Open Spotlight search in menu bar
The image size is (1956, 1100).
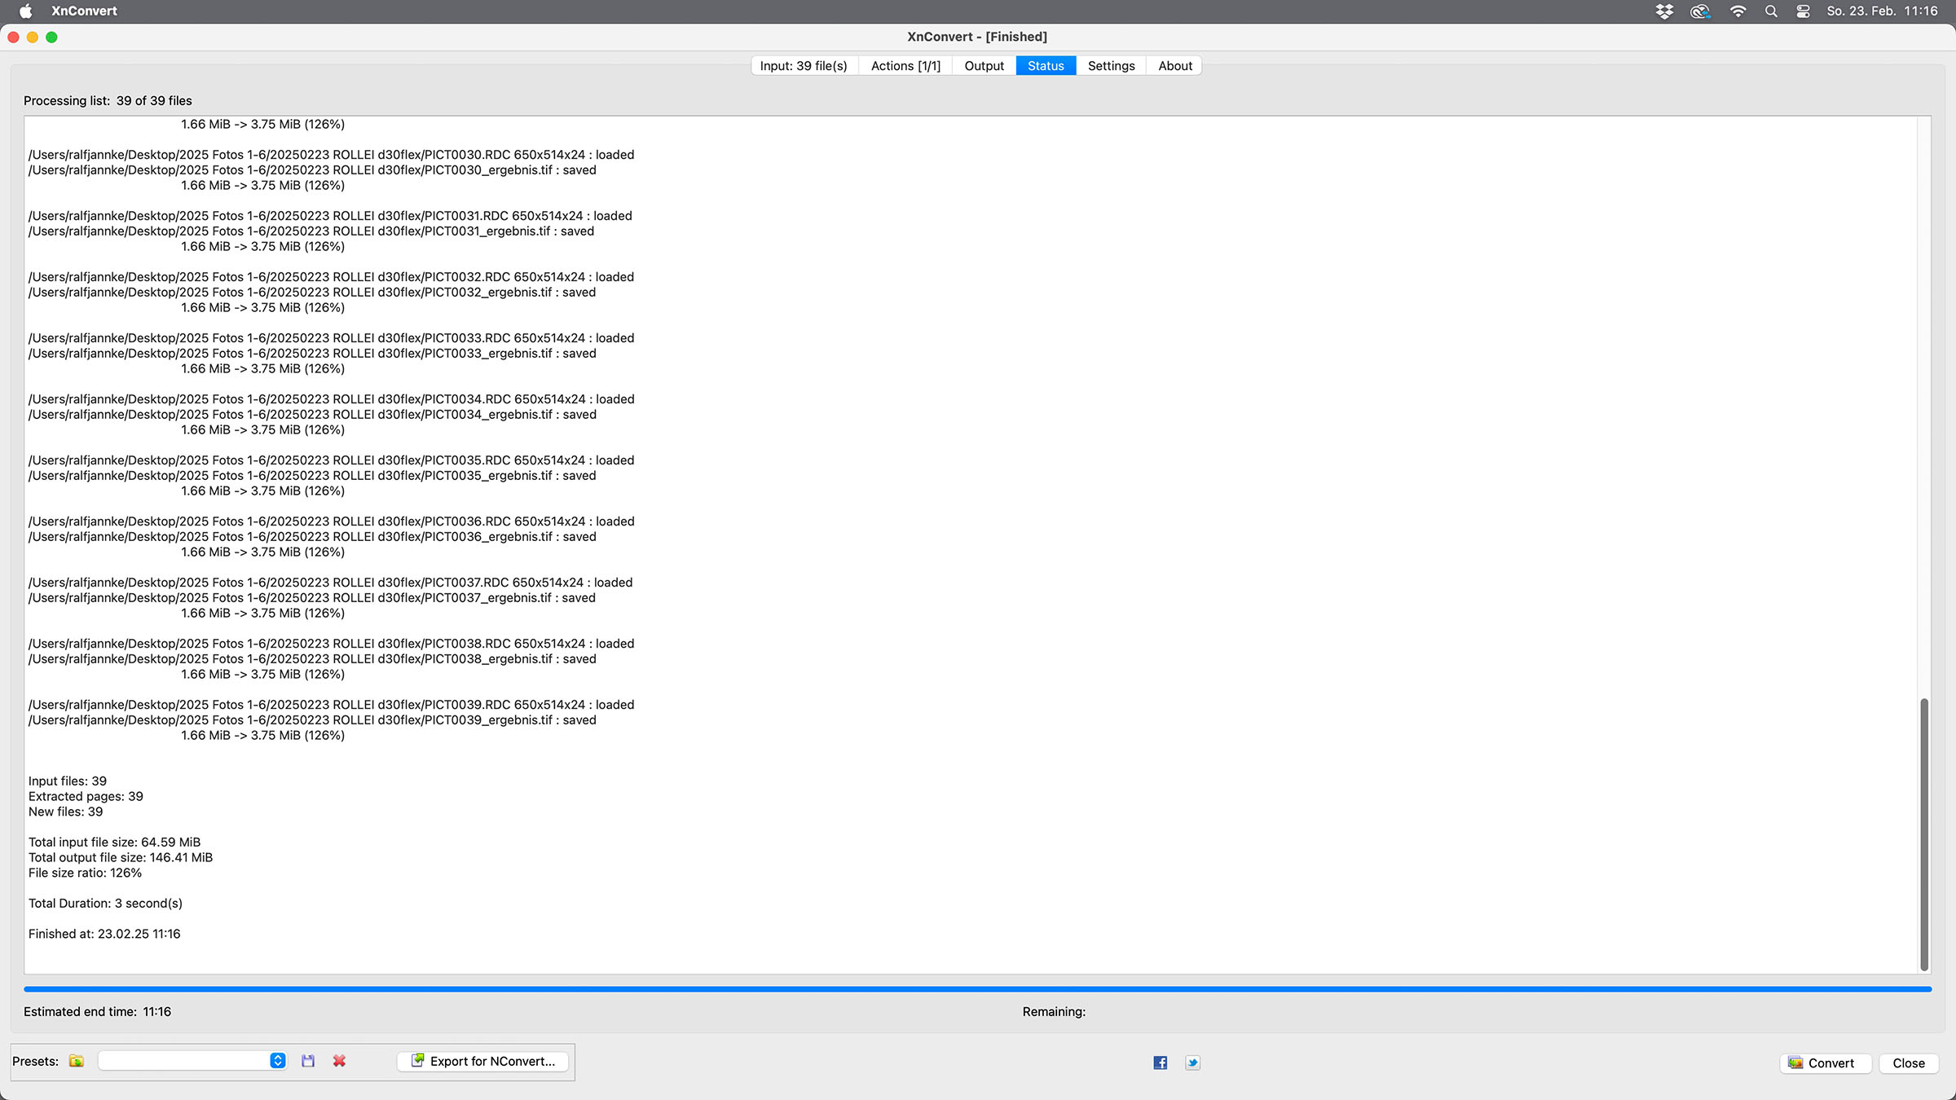coord(1770,11)
